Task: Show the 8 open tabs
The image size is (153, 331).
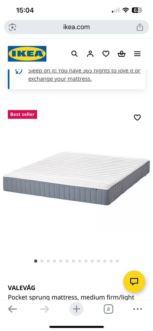Action: (x=108, y=309)
